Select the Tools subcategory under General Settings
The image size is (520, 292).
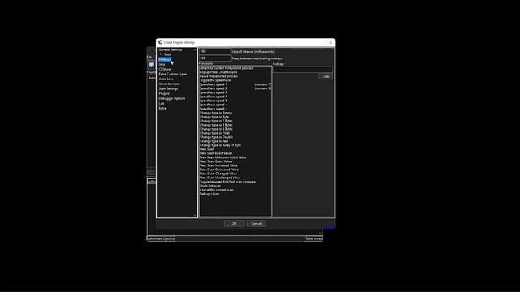168,54
